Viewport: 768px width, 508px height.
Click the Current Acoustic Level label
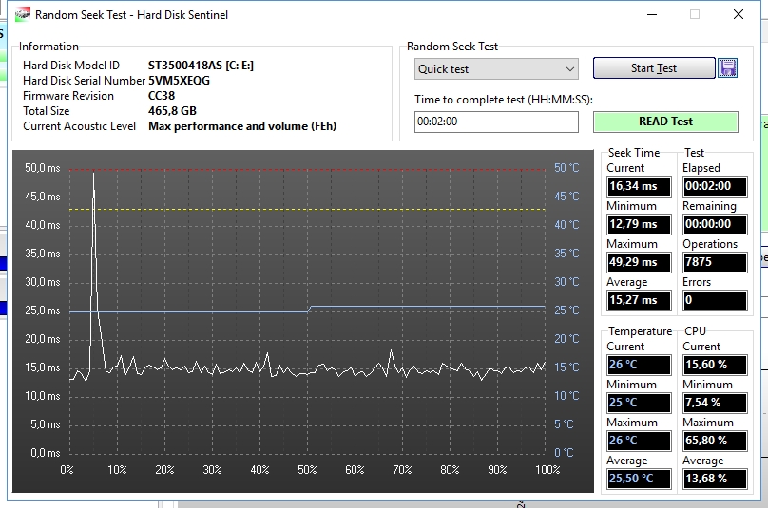79,125
